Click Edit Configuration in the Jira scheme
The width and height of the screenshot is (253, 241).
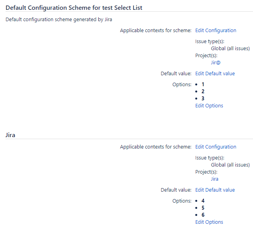[216, 147]
